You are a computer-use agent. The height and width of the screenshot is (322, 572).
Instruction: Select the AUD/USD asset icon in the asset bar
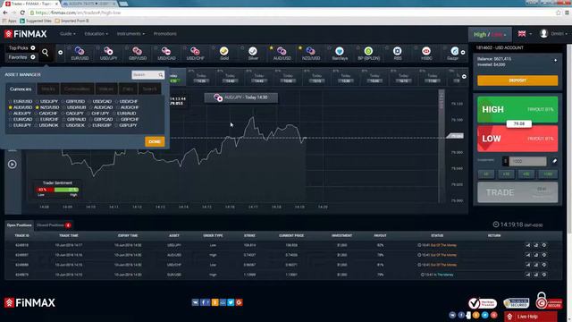[x=282, y=51]
